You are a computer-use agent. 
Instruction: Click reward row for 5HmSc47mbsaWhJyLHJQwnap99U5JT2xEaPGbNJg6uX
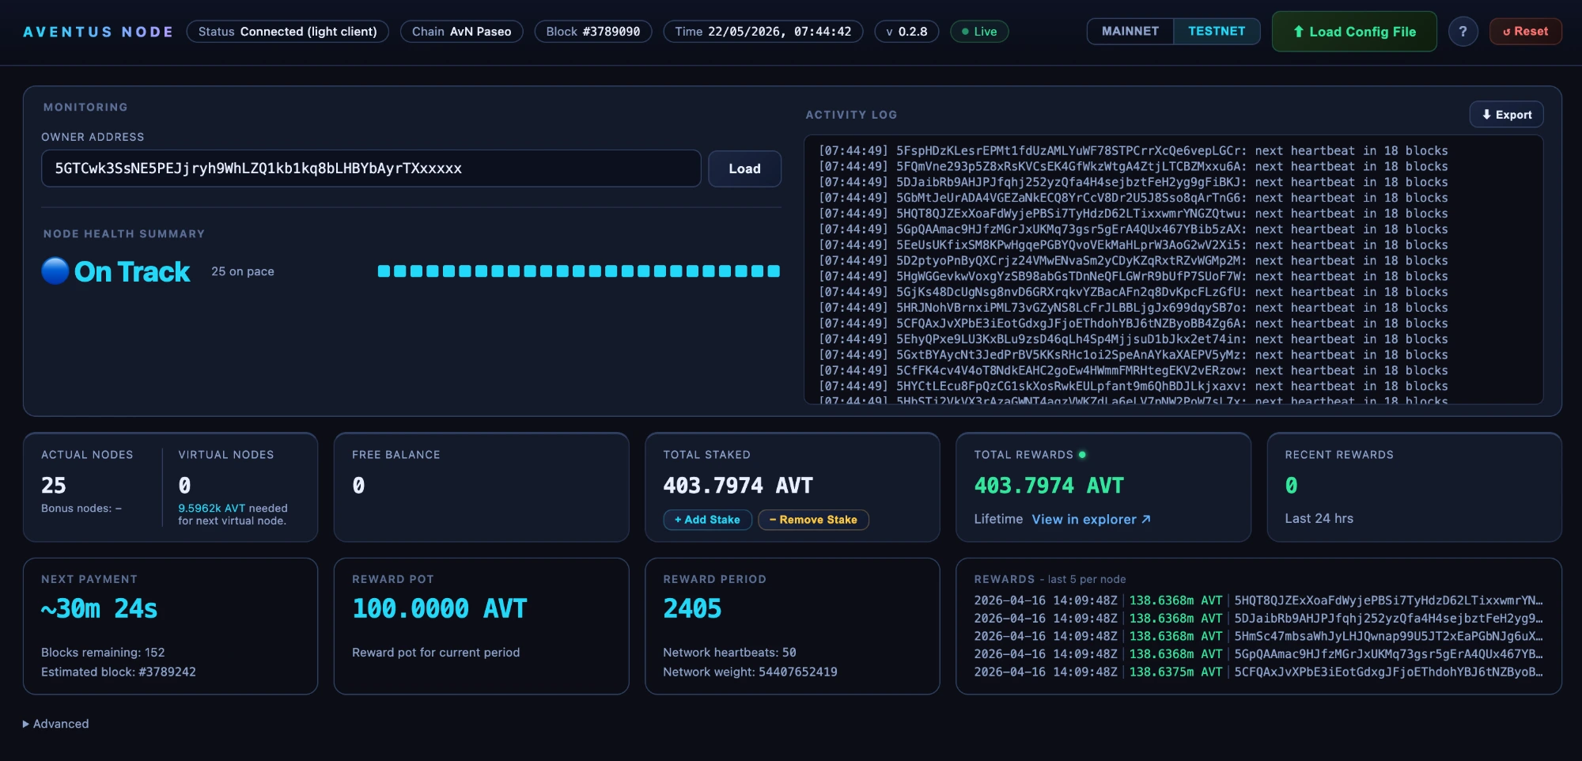(1258, 637)
